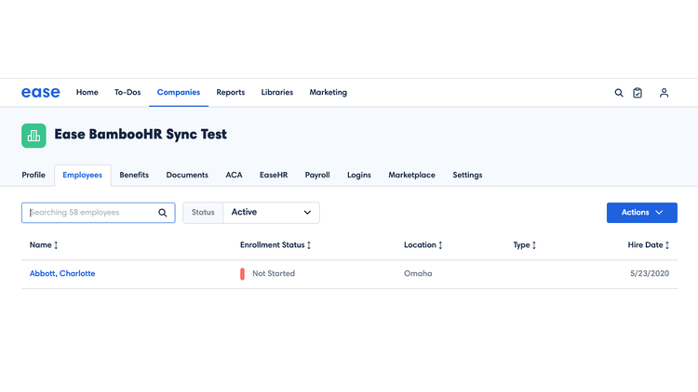698x392 pixels.
Task: Sort by Hire Date column arrows
Action: pos(667,245)
